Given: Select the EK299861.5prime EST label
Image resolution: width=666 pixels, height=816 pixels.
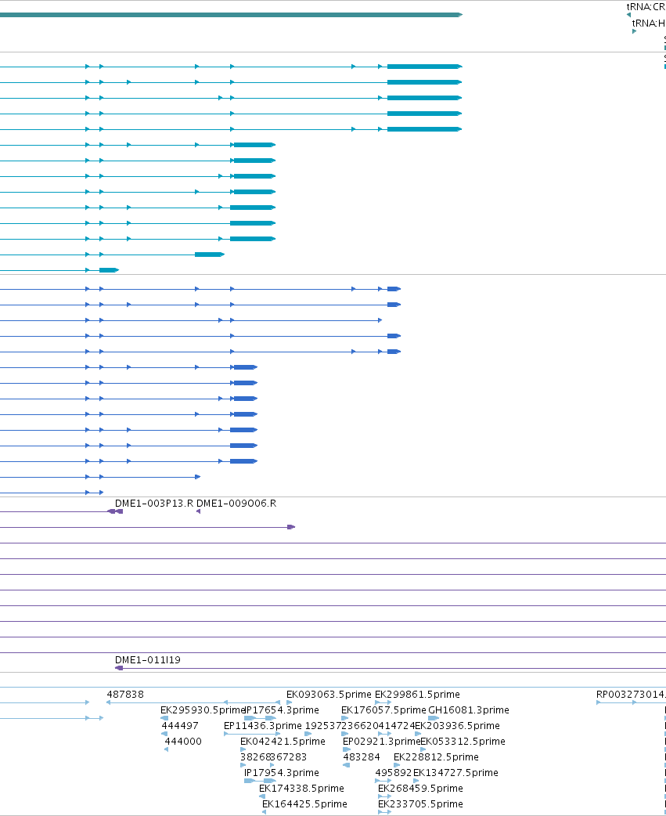Looking at the screenshot, I should coord(417,694).
